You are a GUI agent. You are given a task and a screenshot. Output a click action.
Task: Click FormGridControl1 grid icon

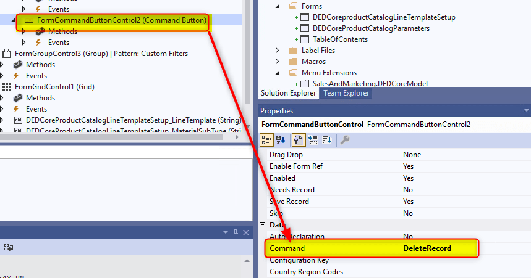pos(7,87)
